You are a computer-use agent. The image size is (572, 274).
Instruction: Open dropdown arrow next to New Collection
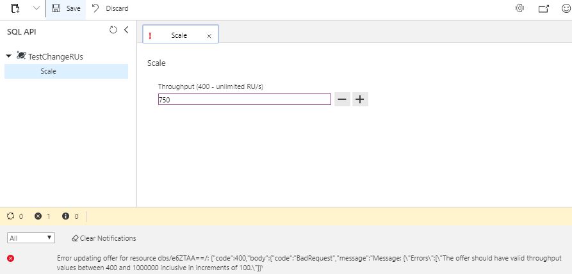[x=35, y=8]
